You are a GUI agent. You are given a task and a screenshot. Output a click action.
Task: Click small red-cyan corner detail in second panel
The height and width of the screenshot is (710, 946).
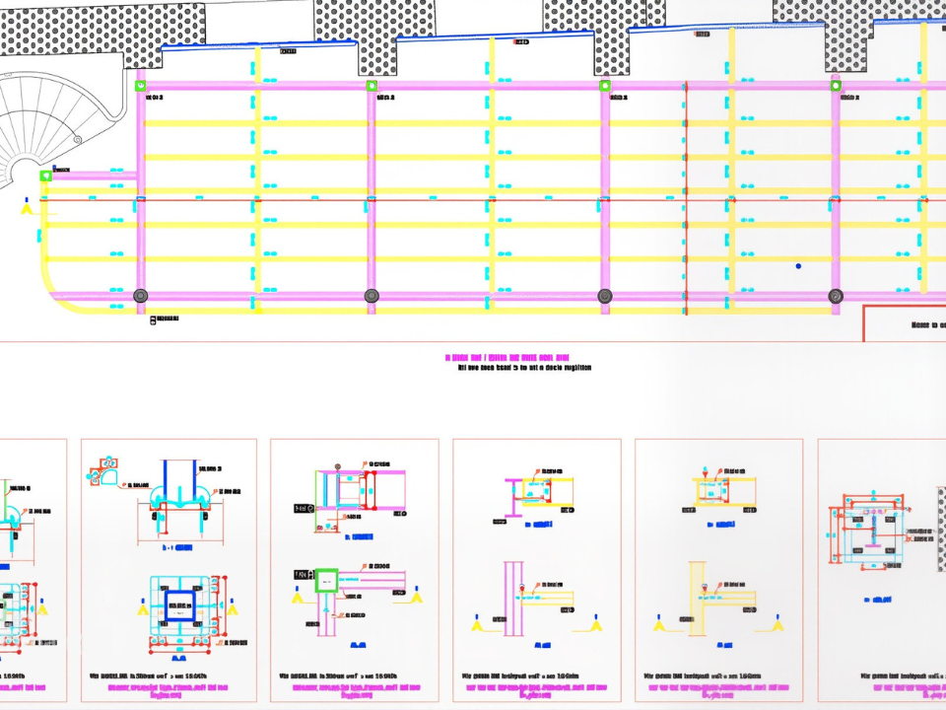106,469
